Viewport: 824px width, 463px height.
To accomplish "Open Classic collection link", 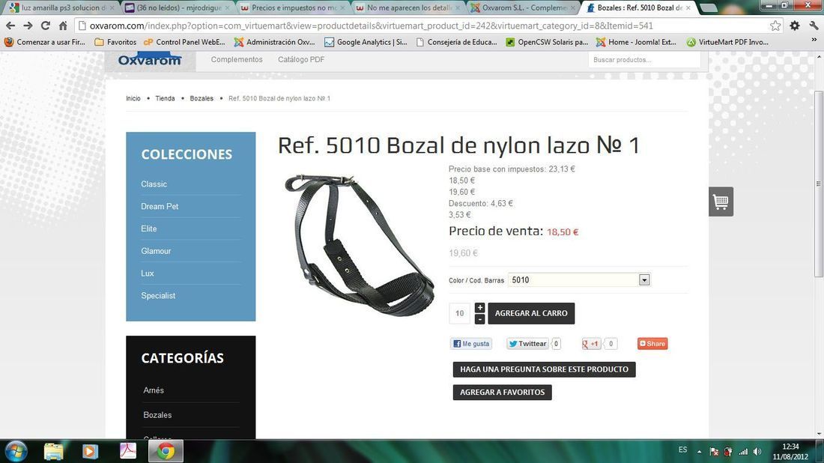I will point(154,184).
